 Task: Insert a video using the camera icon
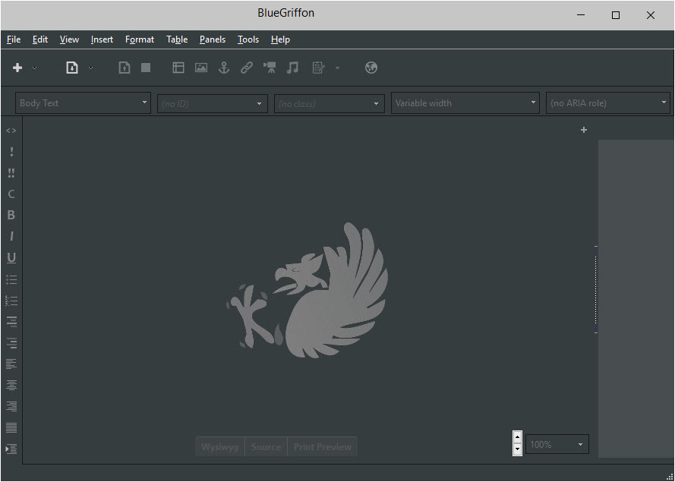tap(270, 68)
